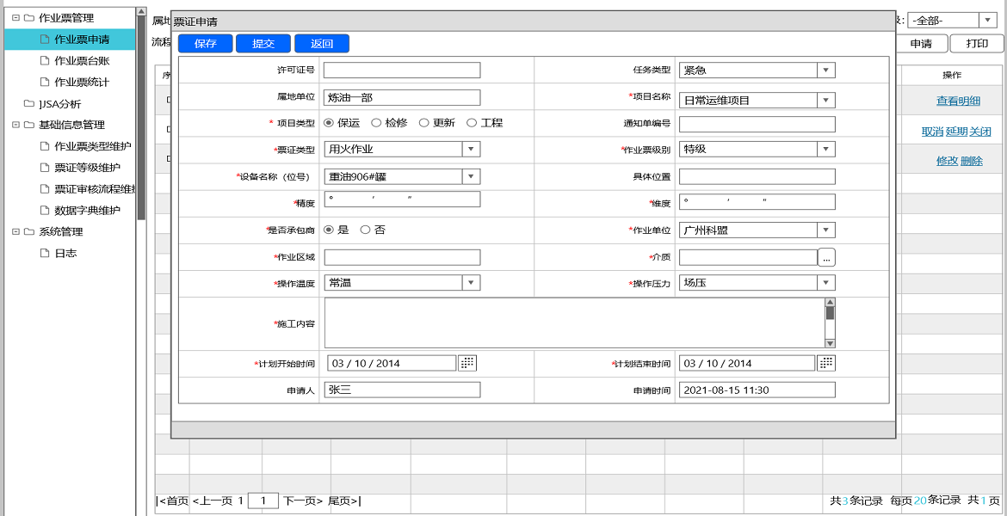Screen dimensions: 1007x516
Task: Open the -全部- filter dropdown
Action: [952, 20]
